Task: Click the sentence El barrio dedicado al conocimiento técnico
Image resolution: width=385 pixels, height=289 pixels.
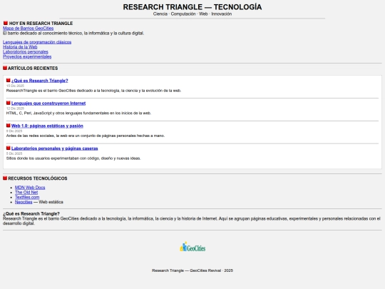Action: [x=73, y=33]
